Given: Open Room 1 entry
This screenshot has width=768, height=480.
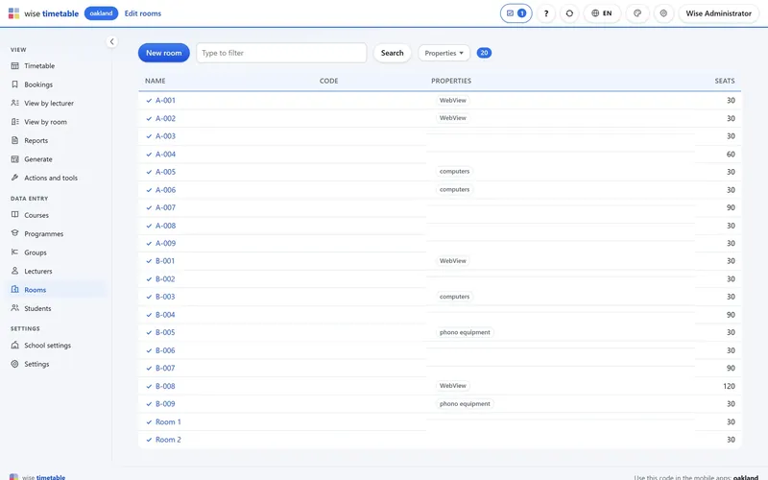Looking at the screenshot, I should (x=168, y=421).
